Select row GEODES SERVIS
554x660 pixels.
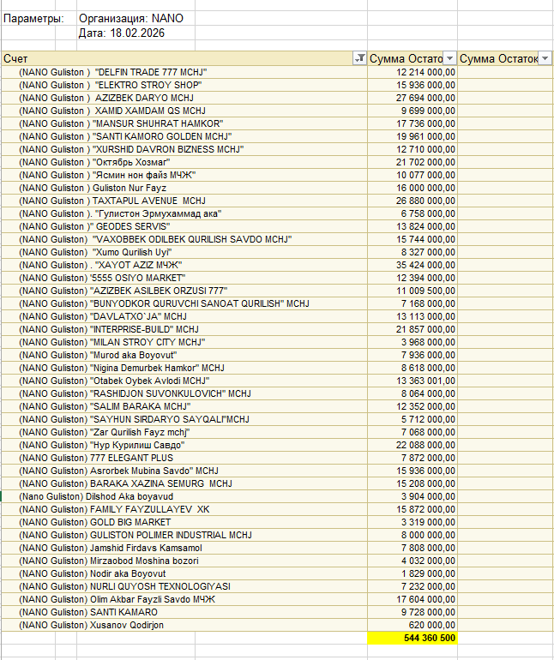pos(184,226)
